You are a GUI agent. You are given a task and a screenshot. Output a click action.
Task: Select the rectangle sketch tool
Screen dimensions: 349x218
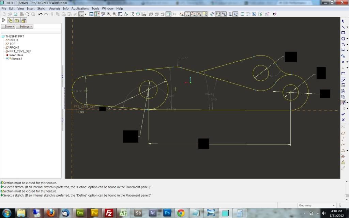[343, 33]
